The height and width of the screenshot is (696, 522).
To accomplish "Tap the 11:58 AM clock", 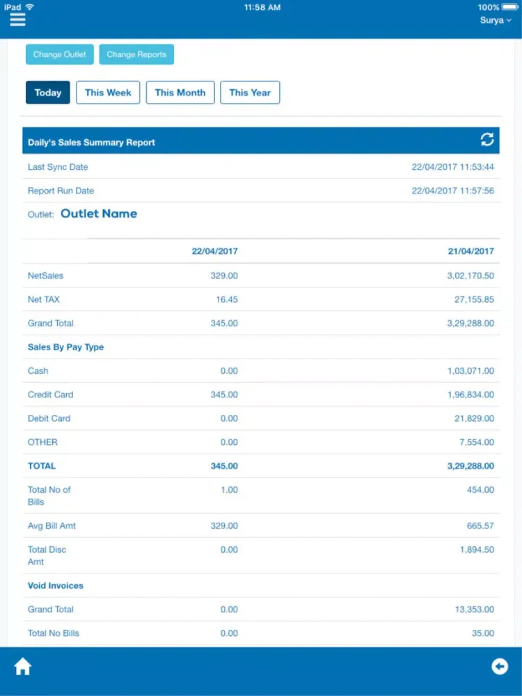I will (x=262, y=7).
